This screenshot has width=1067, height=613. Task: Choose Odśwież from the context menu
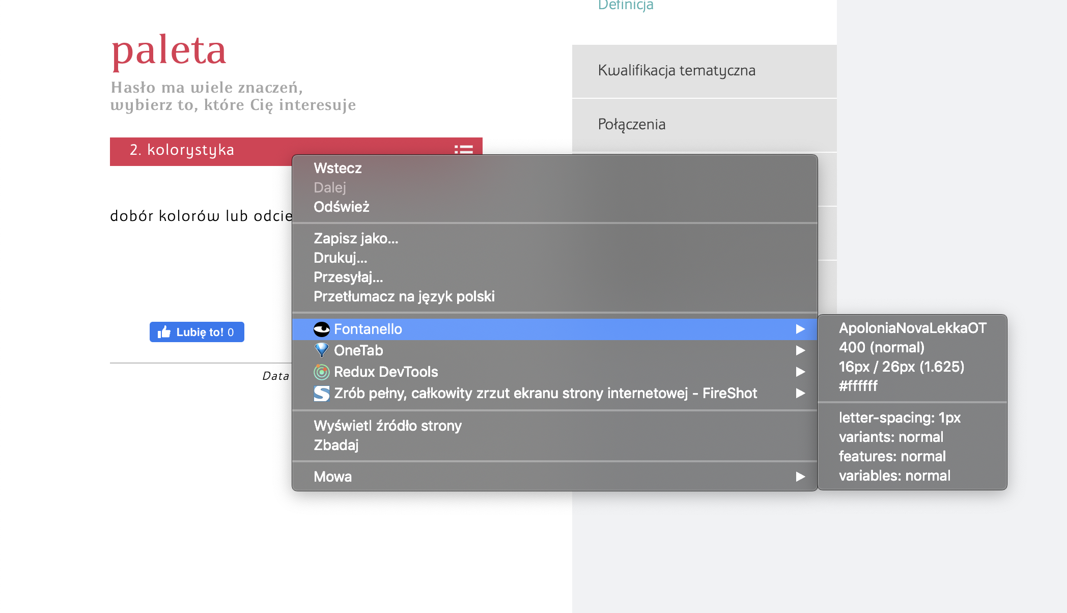click(x=342, y=207)
